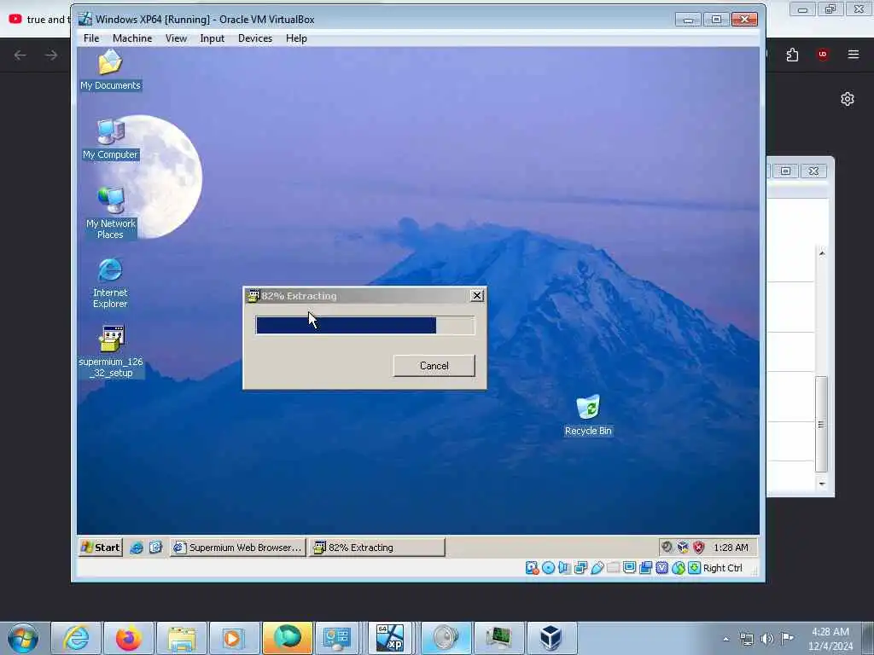The image size is (874, 655).
Task: Open the My Documents desktop icon
Action: coord(110,70)
